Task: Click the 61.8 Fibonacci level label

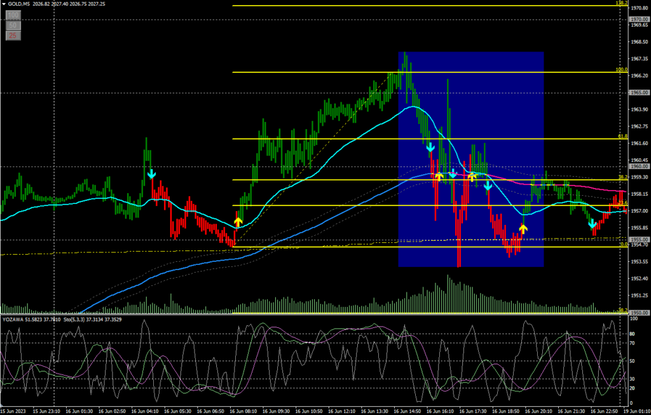Action: [623, 136]
